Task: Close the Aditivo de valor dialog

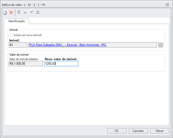Action: click(x=167, y=5)
